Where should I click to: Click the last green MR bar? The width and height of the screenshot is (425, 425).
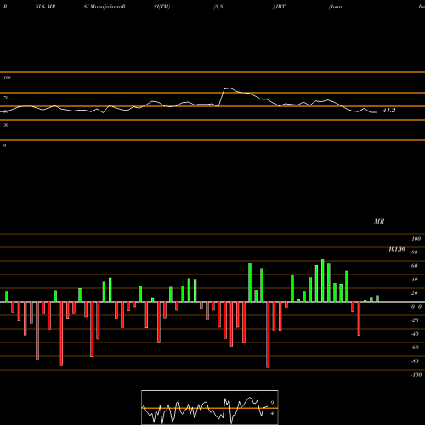377,298
